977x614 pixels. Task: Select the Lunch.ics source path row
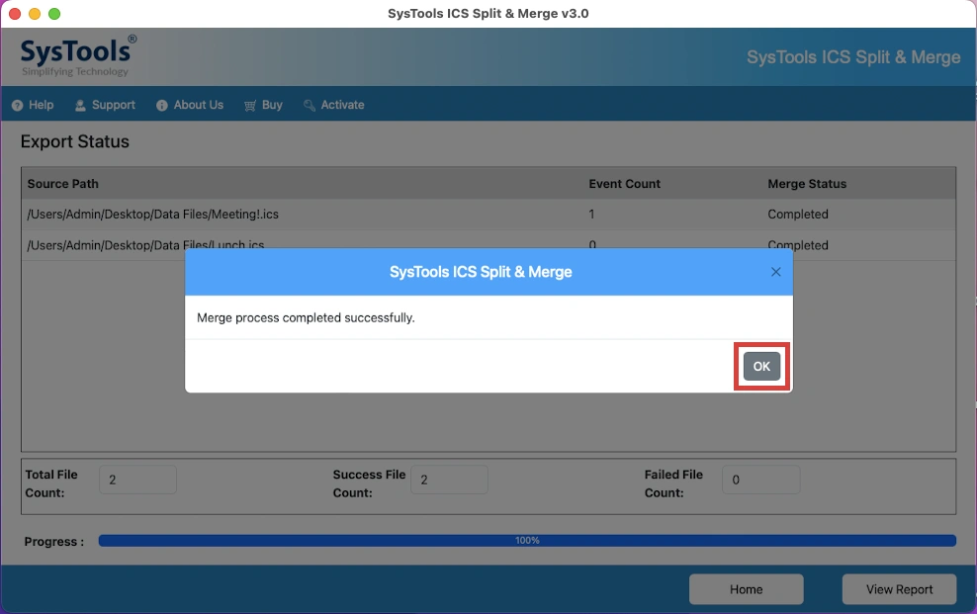tap(488, 245)
